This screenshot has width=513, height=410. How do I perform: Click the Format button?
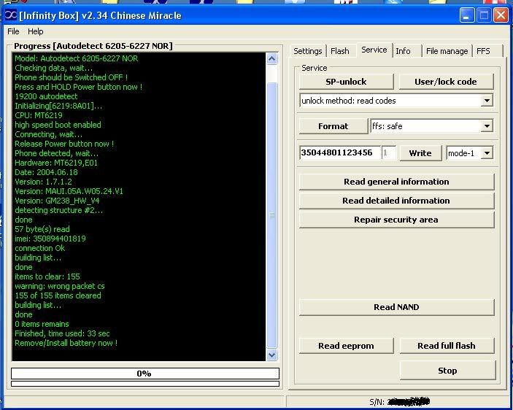tap(333, 126)
